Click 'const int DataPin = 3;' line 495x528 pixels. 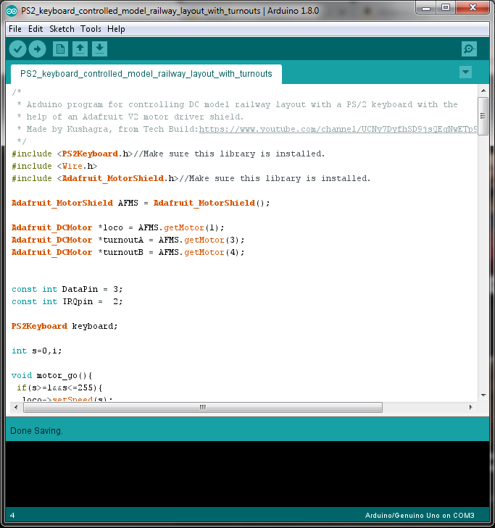coord(67,289)
